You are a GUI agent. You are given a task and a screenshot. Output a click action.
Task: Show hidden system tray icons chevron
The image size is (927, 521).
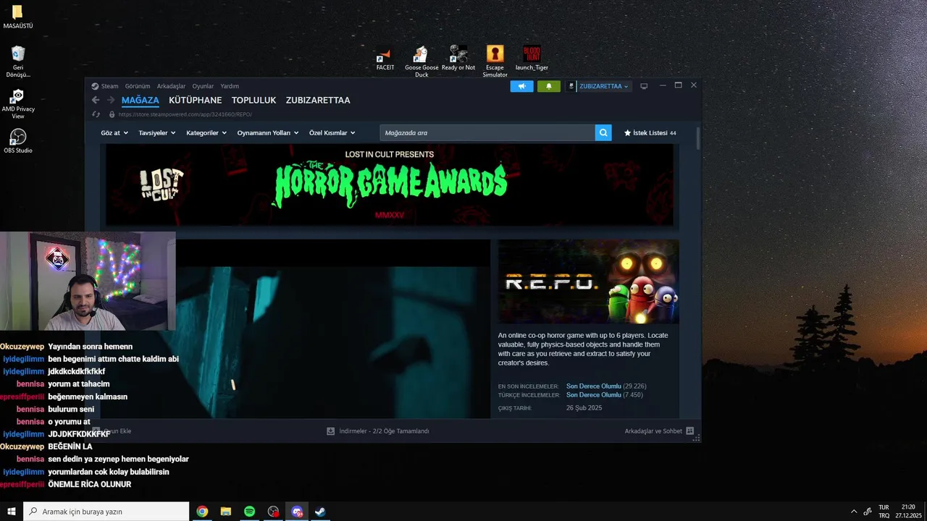tap(853, 512)
